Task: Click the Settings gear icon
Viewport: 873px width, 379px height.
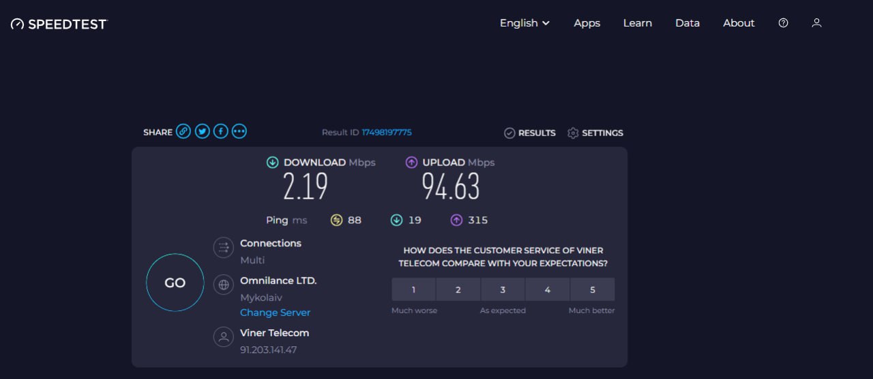Action: tap(573, 133)
